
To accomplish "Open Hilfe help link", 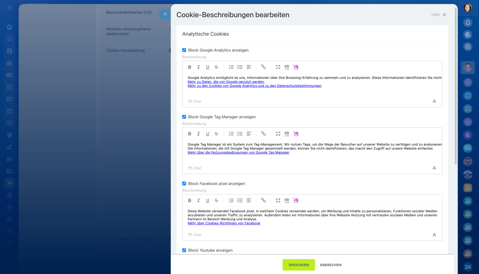I will (x=439, y=15).
